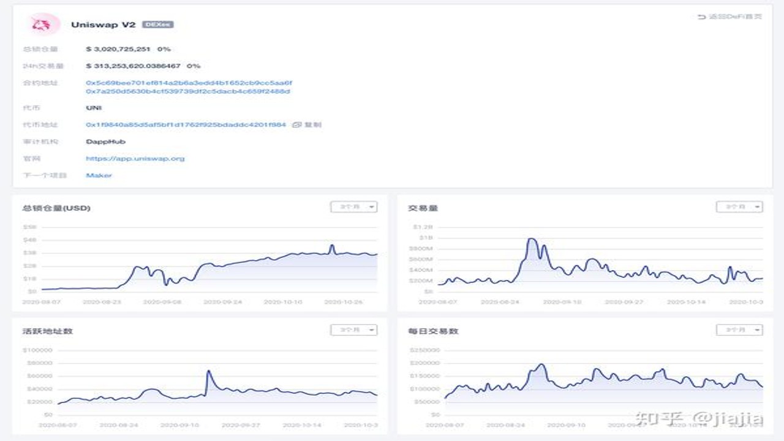Screen dimensions: 784x441
Task: Click the highest peak of the 交易量 chart line
Action: [x=532, y=239]
